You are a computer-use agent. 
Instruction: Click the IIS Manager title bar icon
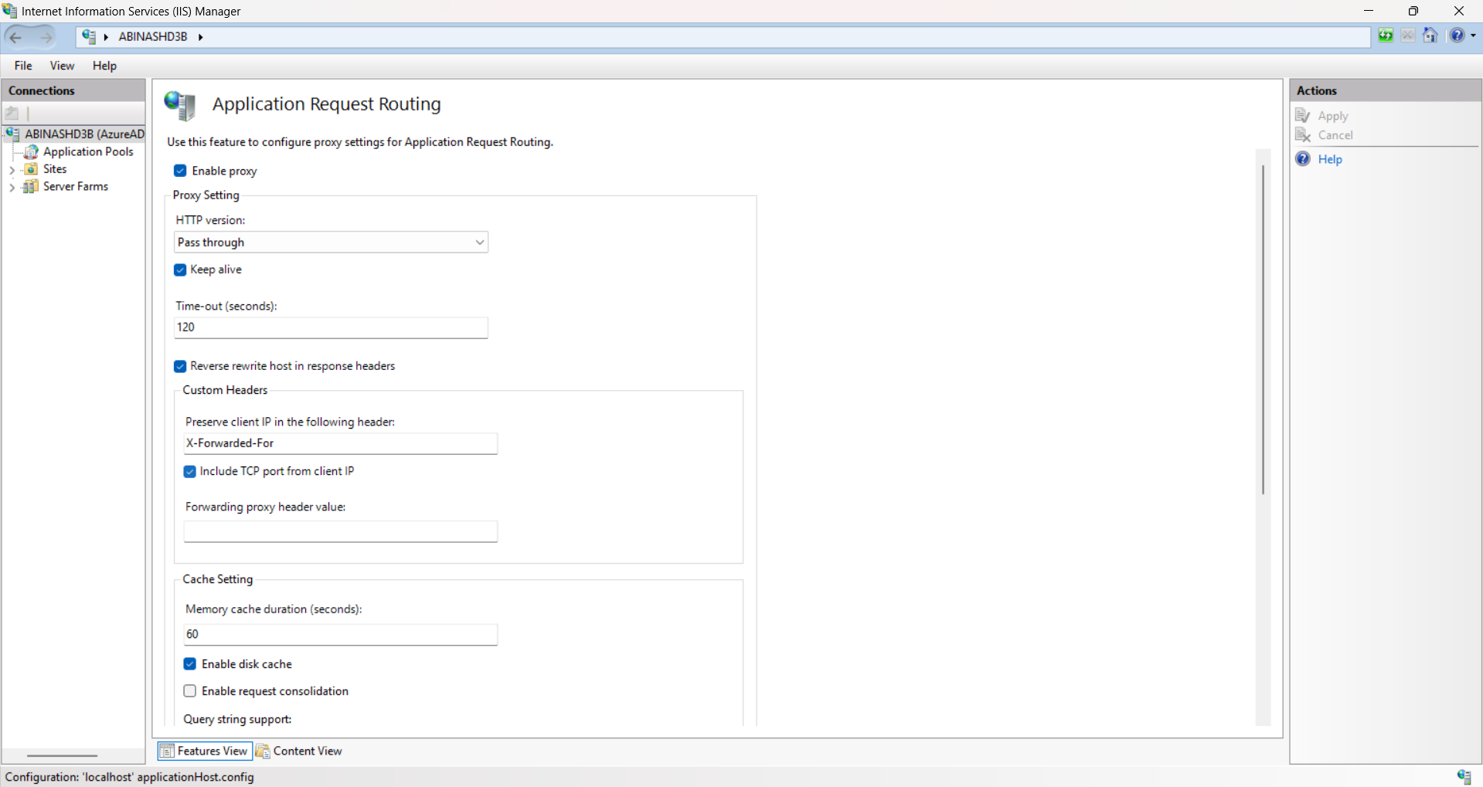[x=10, y=11]
